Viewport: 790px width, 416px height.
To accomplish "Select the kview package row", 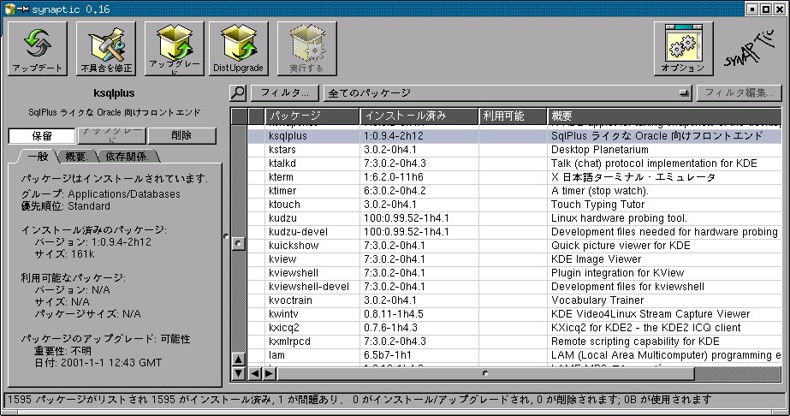I will tap(514, 259).
